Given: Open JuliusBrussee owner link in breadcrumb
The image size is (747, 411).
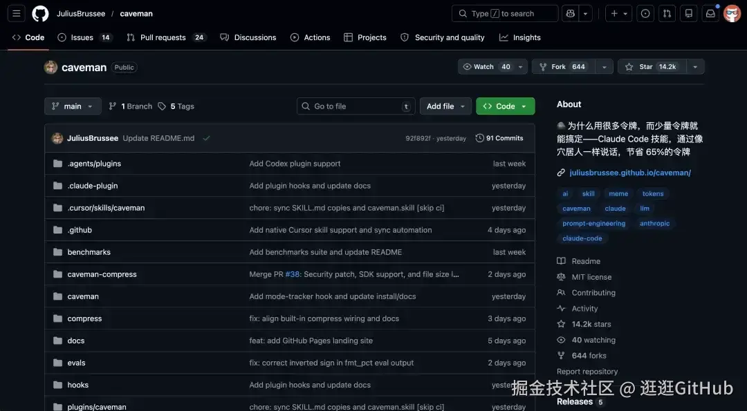Looking at the screenshot, I should click(81, 14).
